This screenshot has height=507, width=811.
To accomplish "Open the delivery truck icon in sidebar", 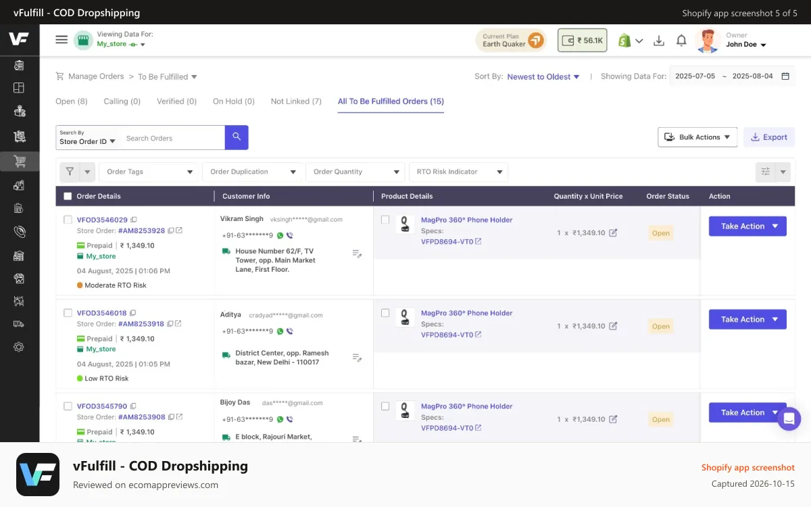I will click(19, 324).
